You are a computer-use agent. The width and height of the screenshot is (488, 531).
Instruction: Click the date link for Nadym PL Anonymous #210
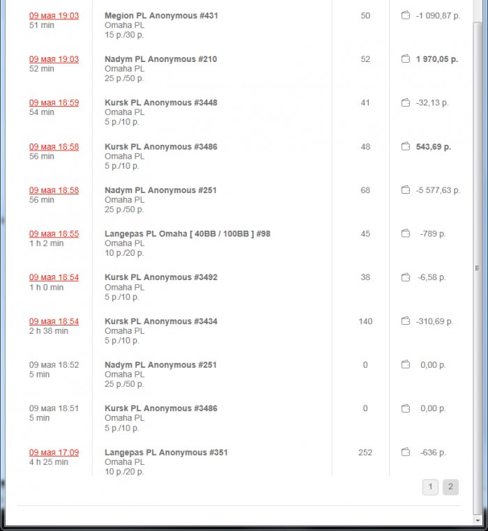[54, 59]
